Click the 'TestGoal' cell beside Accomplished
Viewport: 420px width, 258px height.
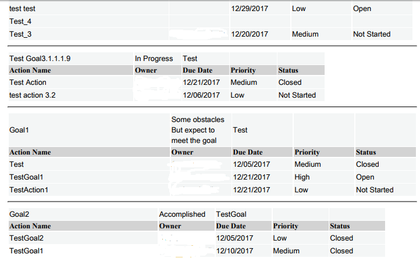[x=231, y=214]
